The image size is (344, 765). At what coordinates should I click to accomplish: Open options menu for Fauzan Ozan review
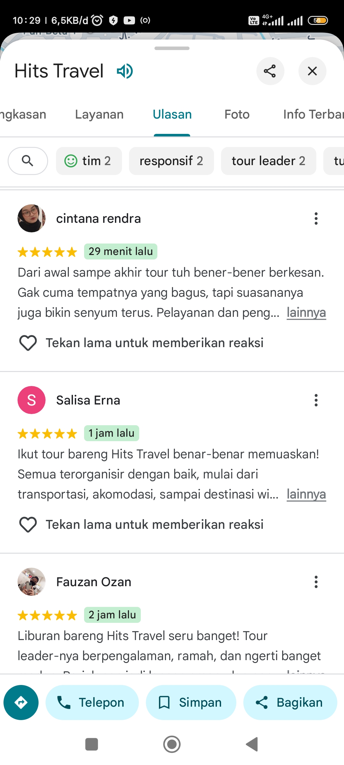[316, 582]
